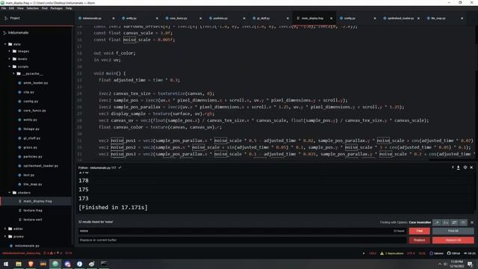Image resolution: width=478 pixels, height=269 pixels.
Task: Switch to the config.py tab
Action: tap(358, 18)
